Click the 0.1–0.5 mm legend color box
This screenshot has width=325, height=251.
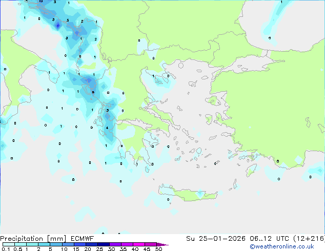pyautogui.click(x=9, y=244)
